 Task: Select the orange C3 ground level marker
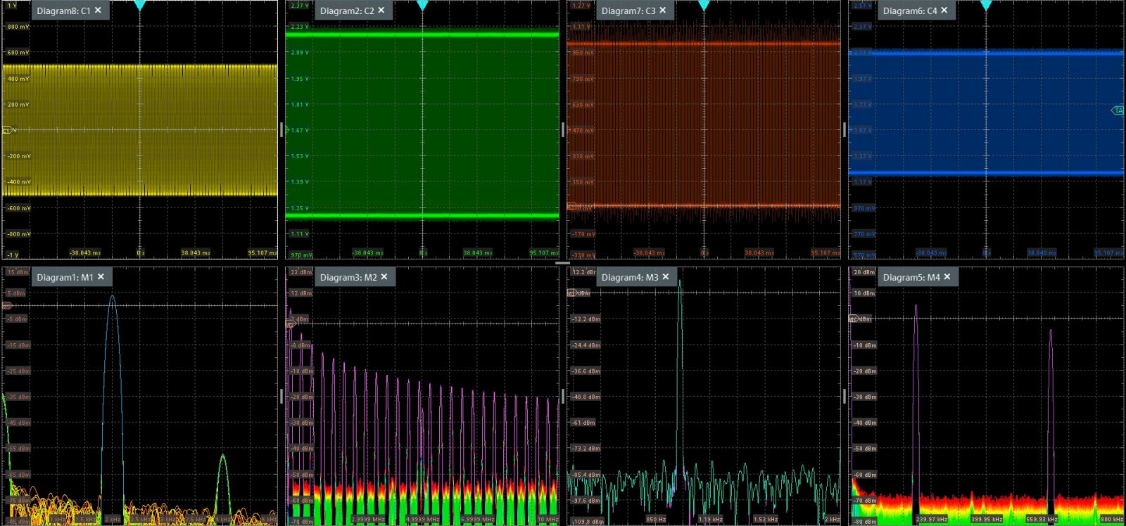[572, 206]
